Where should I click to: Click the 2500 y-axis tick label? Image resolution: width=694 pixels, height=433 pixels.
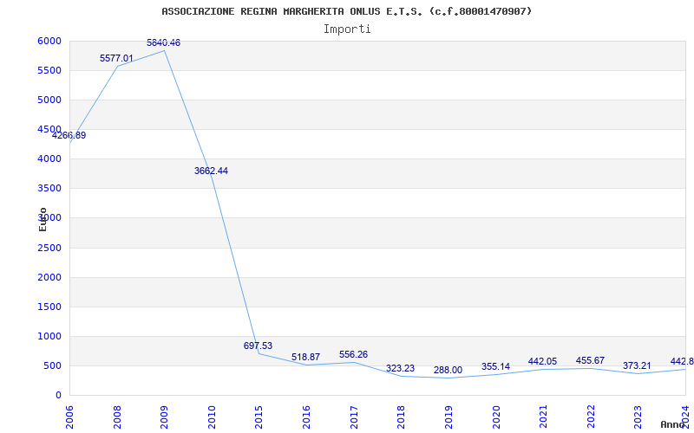click(x=49, y=248)
